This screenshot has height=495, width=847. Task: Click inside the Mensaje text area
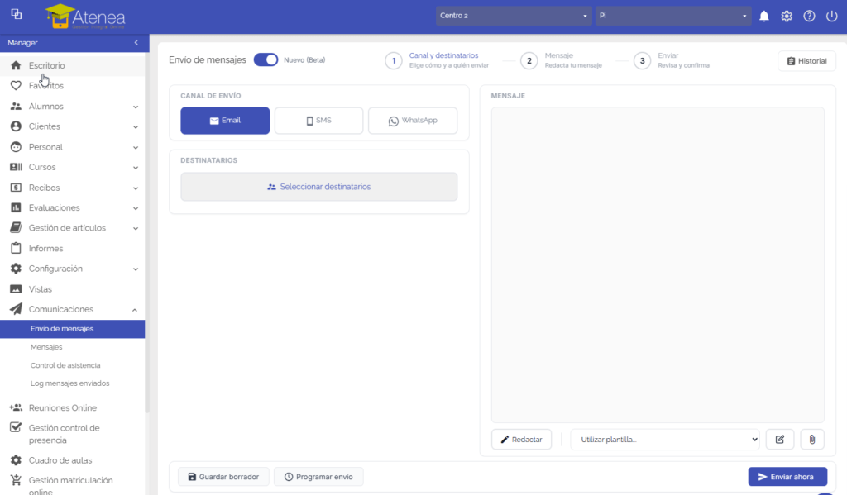coord(658,264)
